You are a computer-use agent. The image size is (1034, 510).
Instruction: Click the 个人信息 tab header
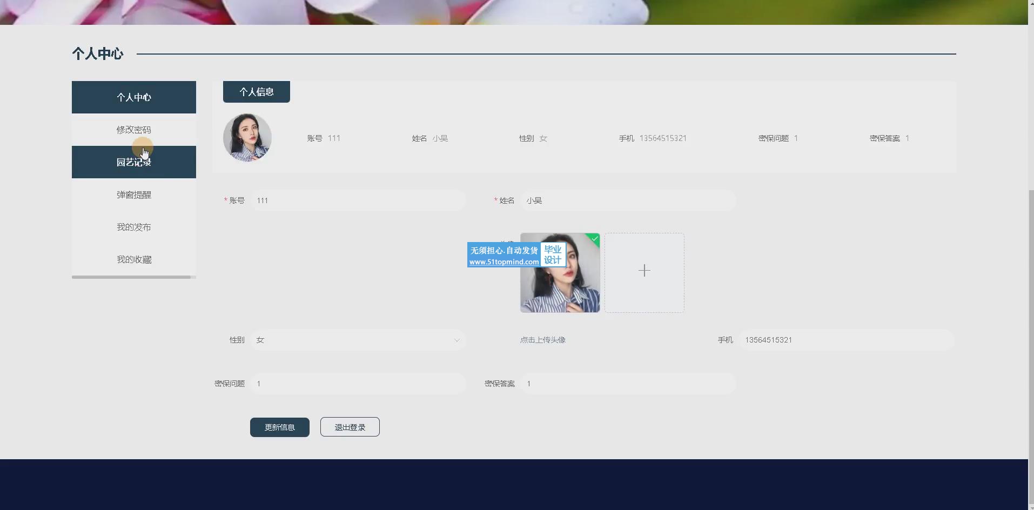click(256, 92)
